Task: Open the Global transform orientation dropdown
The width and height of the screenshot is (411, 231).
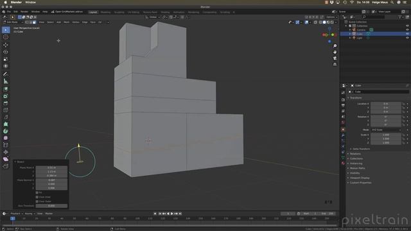Action: pos(153,17)
